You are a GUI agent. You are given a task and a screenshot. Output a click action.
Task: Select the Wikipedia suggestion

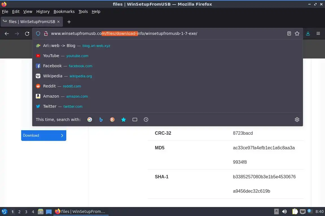168,76
